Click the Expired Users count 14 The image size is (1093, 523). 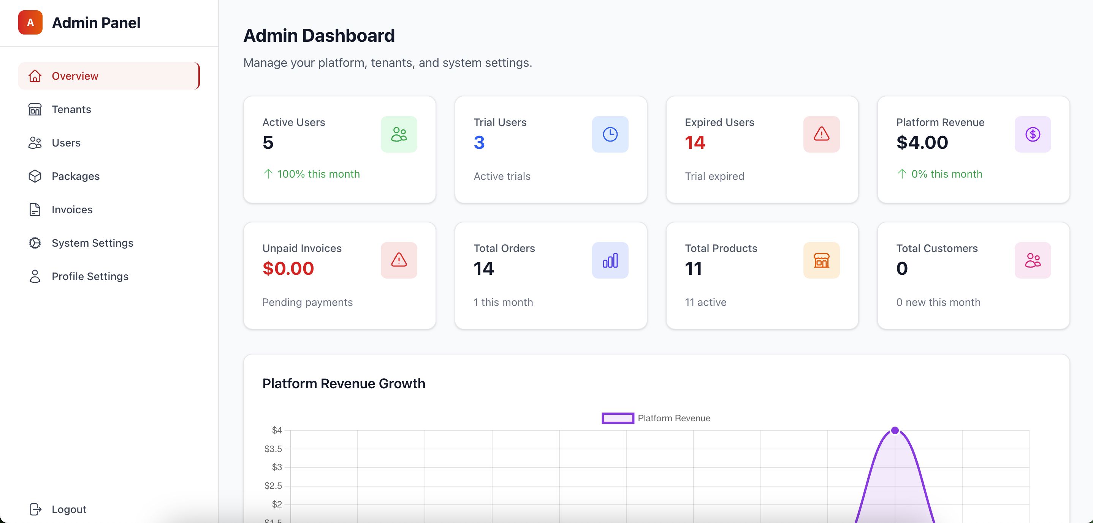[x=695, y=142]
